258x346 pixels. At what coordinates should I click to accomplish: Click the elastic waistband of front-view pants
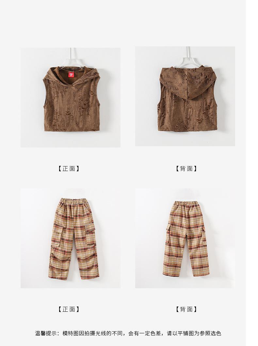point(73,201)
